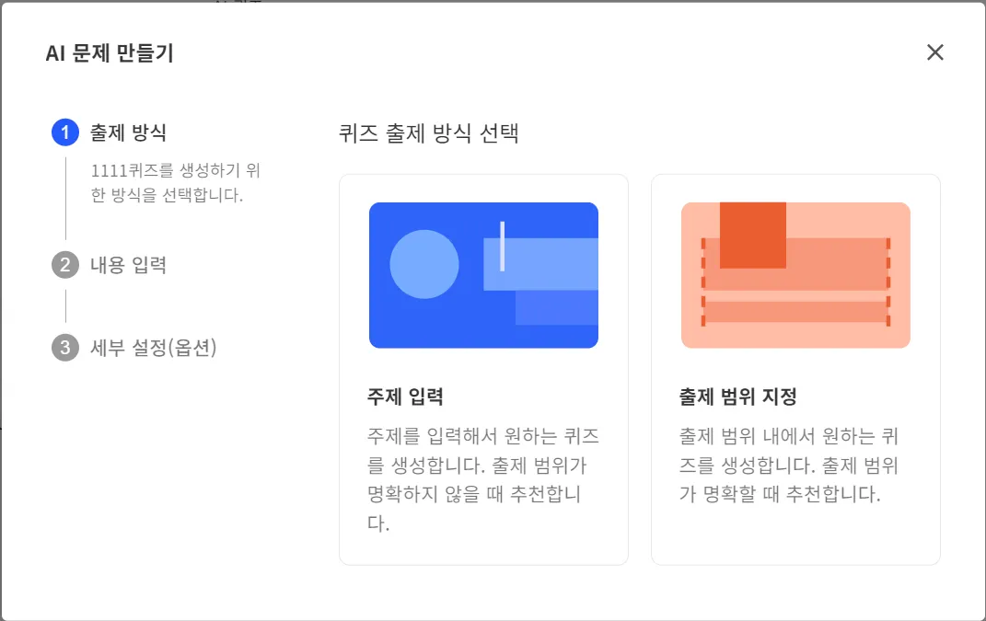
Task: Select the 출제 방식 step label
Action: [128, 132]
